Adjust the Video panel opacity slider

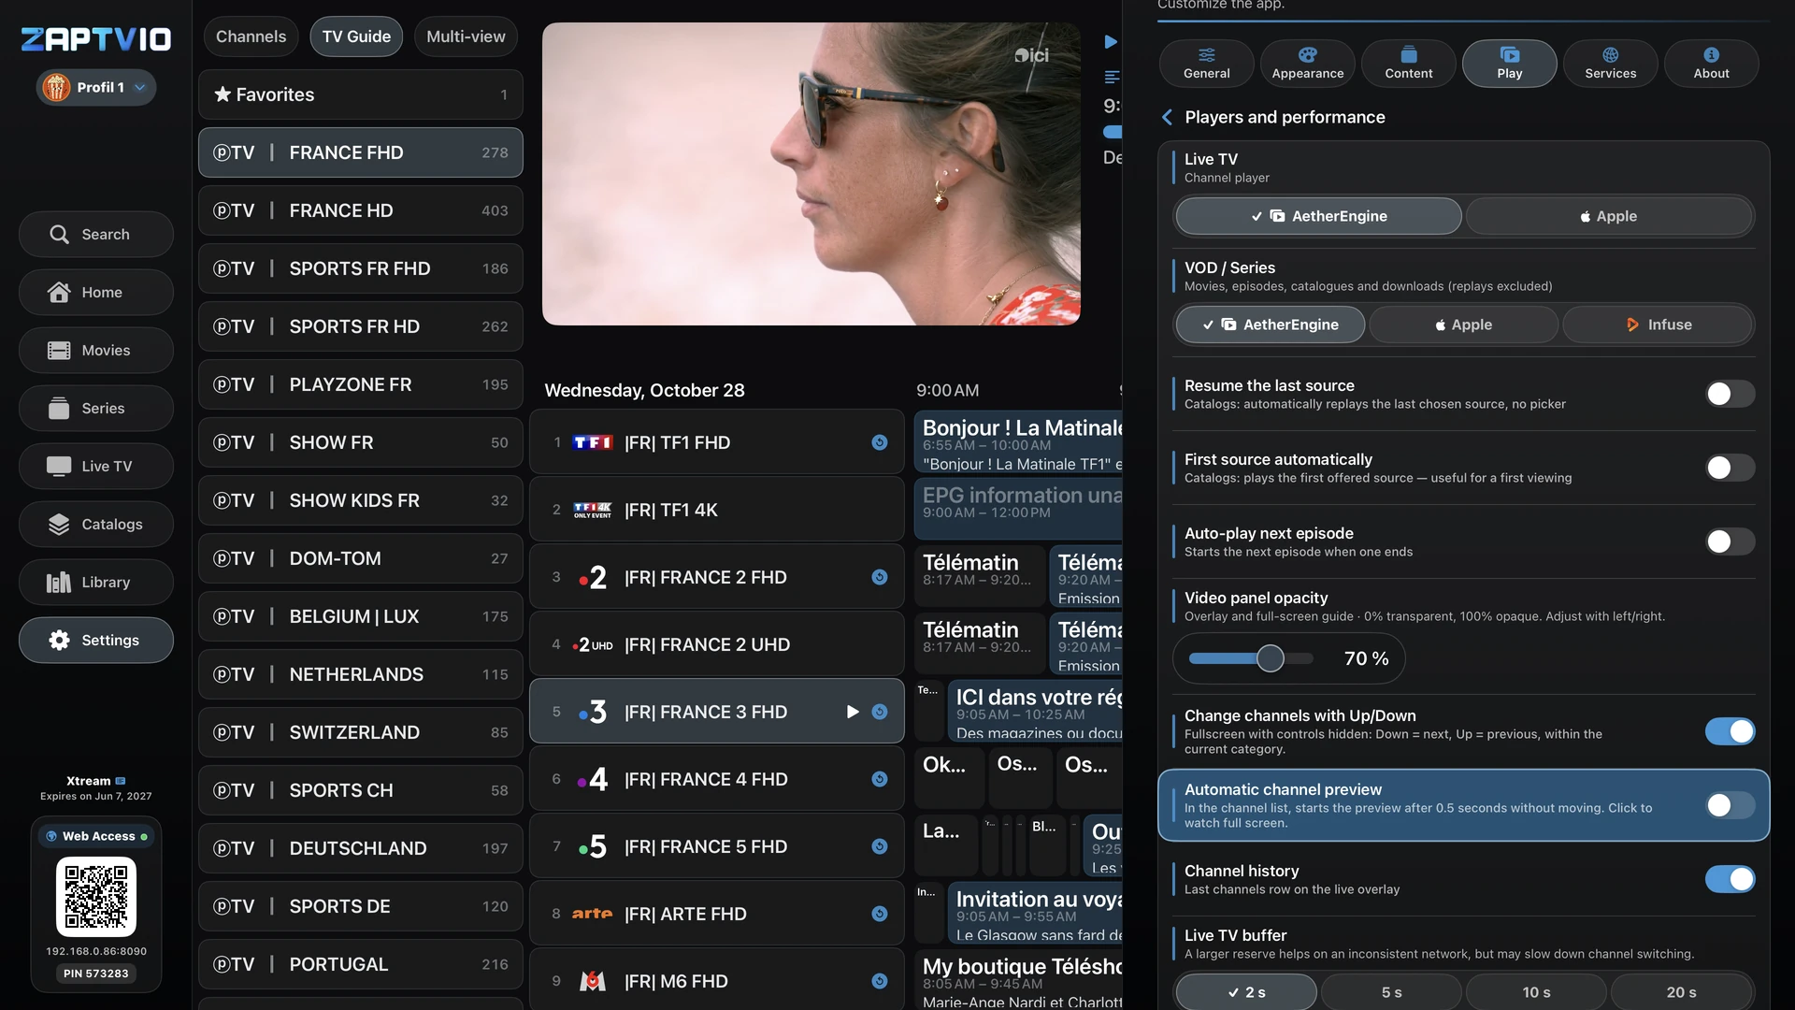tap(1251, 658)
